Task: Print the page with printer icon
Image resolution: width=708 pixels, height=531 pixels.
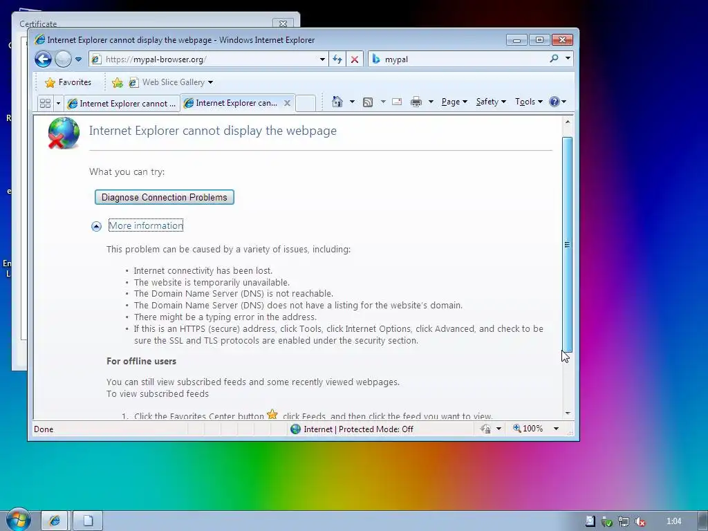Action: [416, 102]
